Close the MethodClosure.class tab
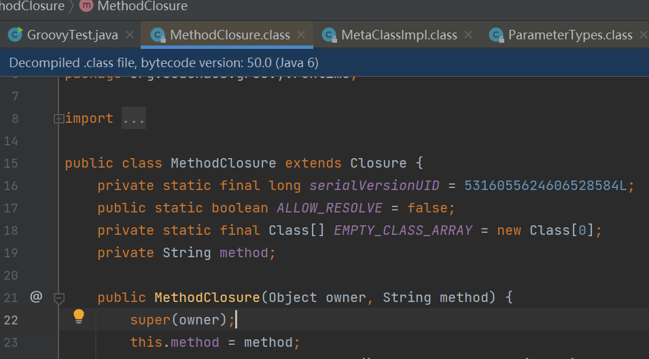The image size is (649, 359). click(301, 35)
